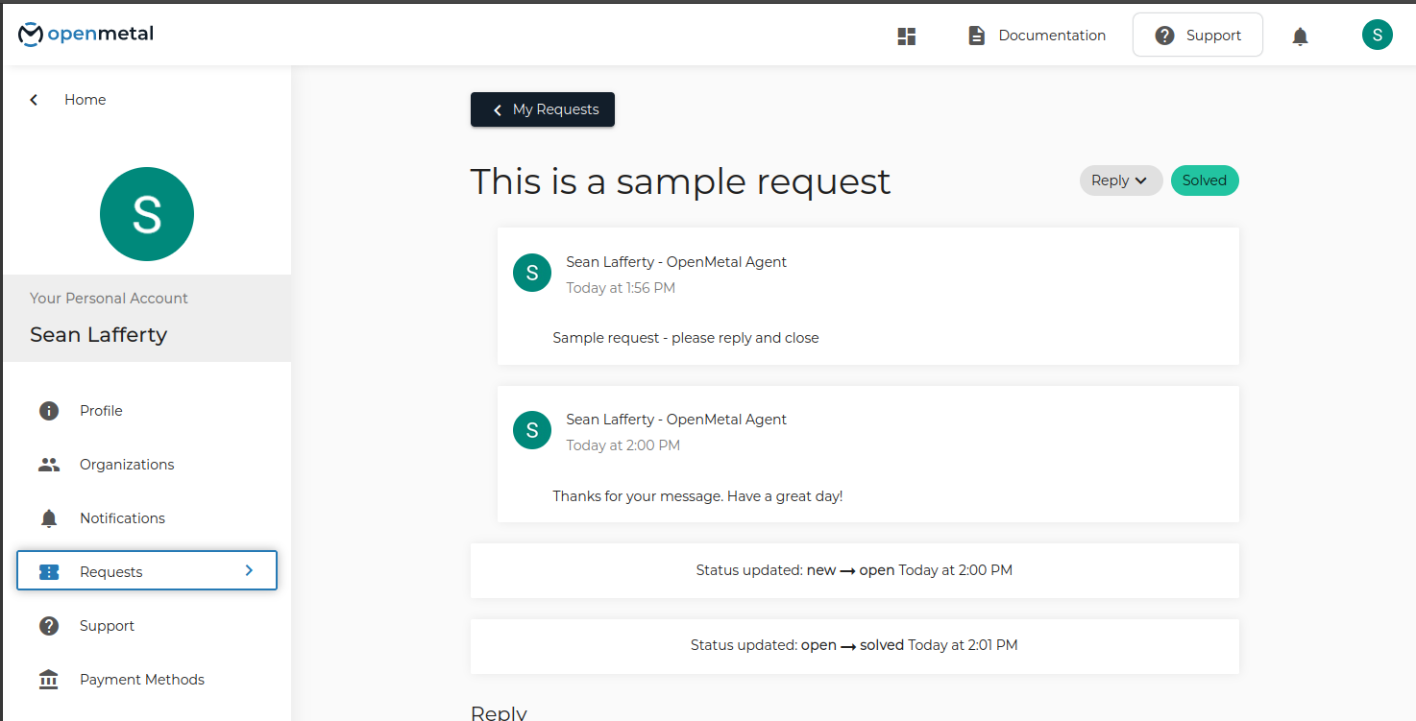Open the dashboard grid icon
This screenshot has width=1416, height=721.
(906, 36)
